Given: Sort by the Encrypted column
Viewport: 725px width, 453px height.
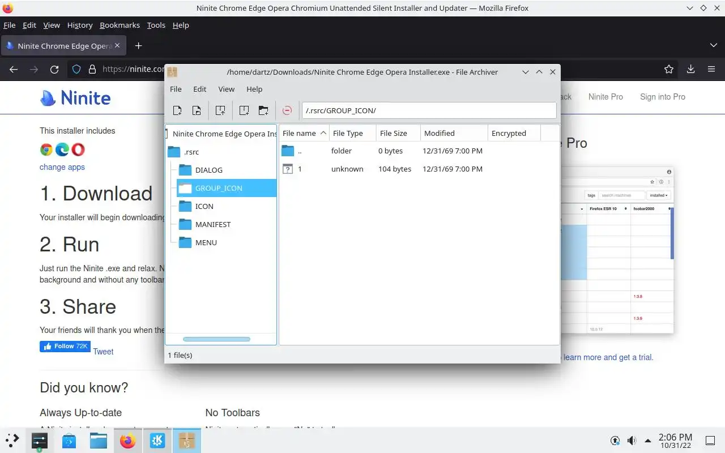Looking at the screenshot, I should (514, 133).
